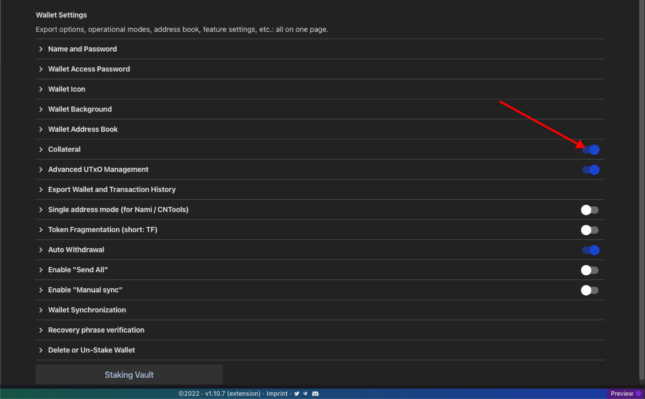Open the Imprint link in footer

(277, 393)
